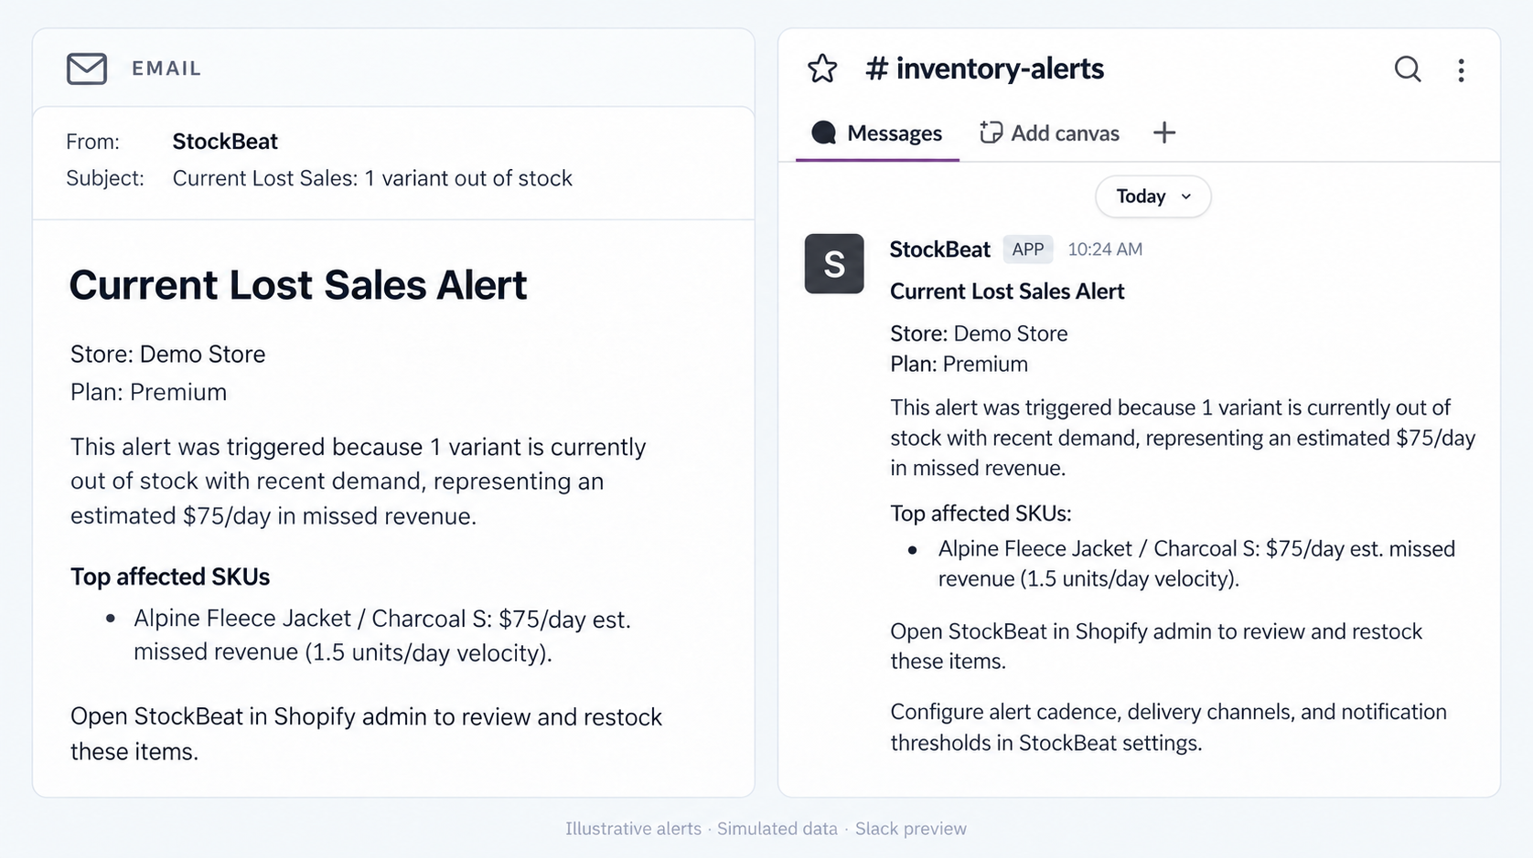Click 'Configure alert cadence' text in Slack
The image size is (1533, 858).
(x=1168, y=727)
